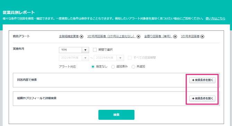232x126 pixels.
Task: Check the すべての回答期間 checkbox
Action: [x=130, y=58]
